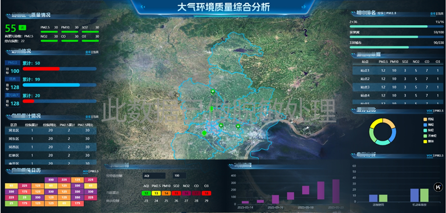Click the green 优 badge beside 55
The width and height of the screenshot is (446, 213).
22,27
